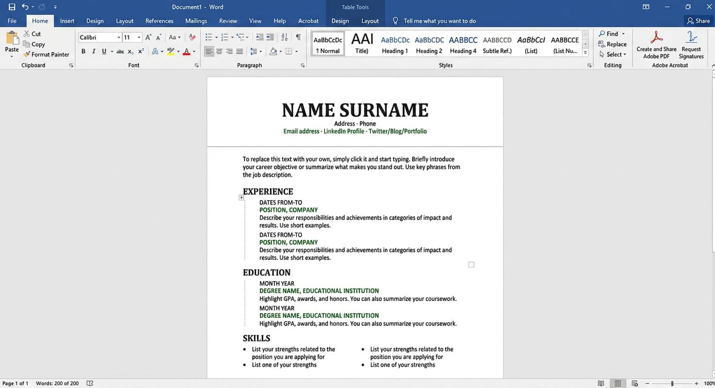Switch to the Insert tab
Image resolution: width=715 pixels, height=388 pixels.
tap(67, 21)
